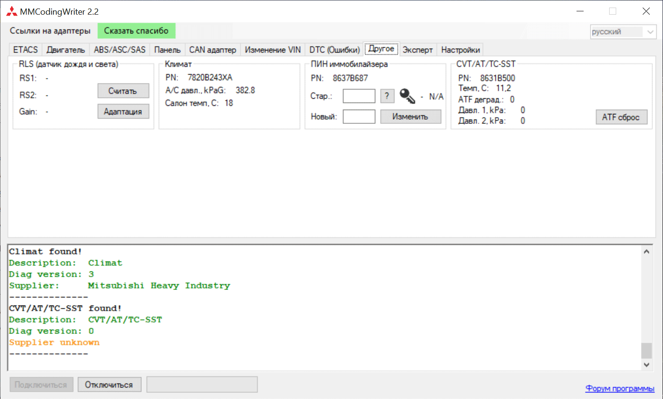The image size is (663, 399).
Task: Click the empty field beside Отключиться
Action: click(x=202, y=385)
